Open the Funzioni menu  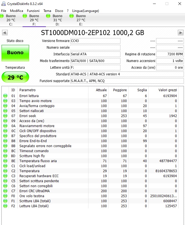click(x=33, y=11)
